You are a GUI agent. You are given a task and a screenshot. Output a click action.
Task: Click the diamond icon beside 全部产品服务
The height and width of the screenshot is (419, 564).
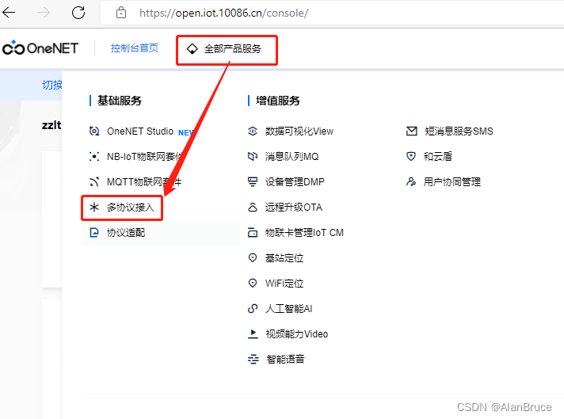192,48
